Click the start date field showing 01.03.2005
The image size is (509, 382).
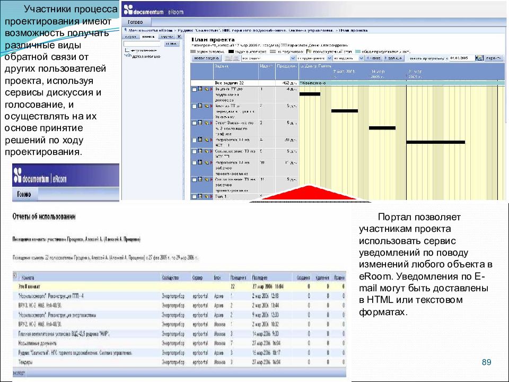[462, 58]
